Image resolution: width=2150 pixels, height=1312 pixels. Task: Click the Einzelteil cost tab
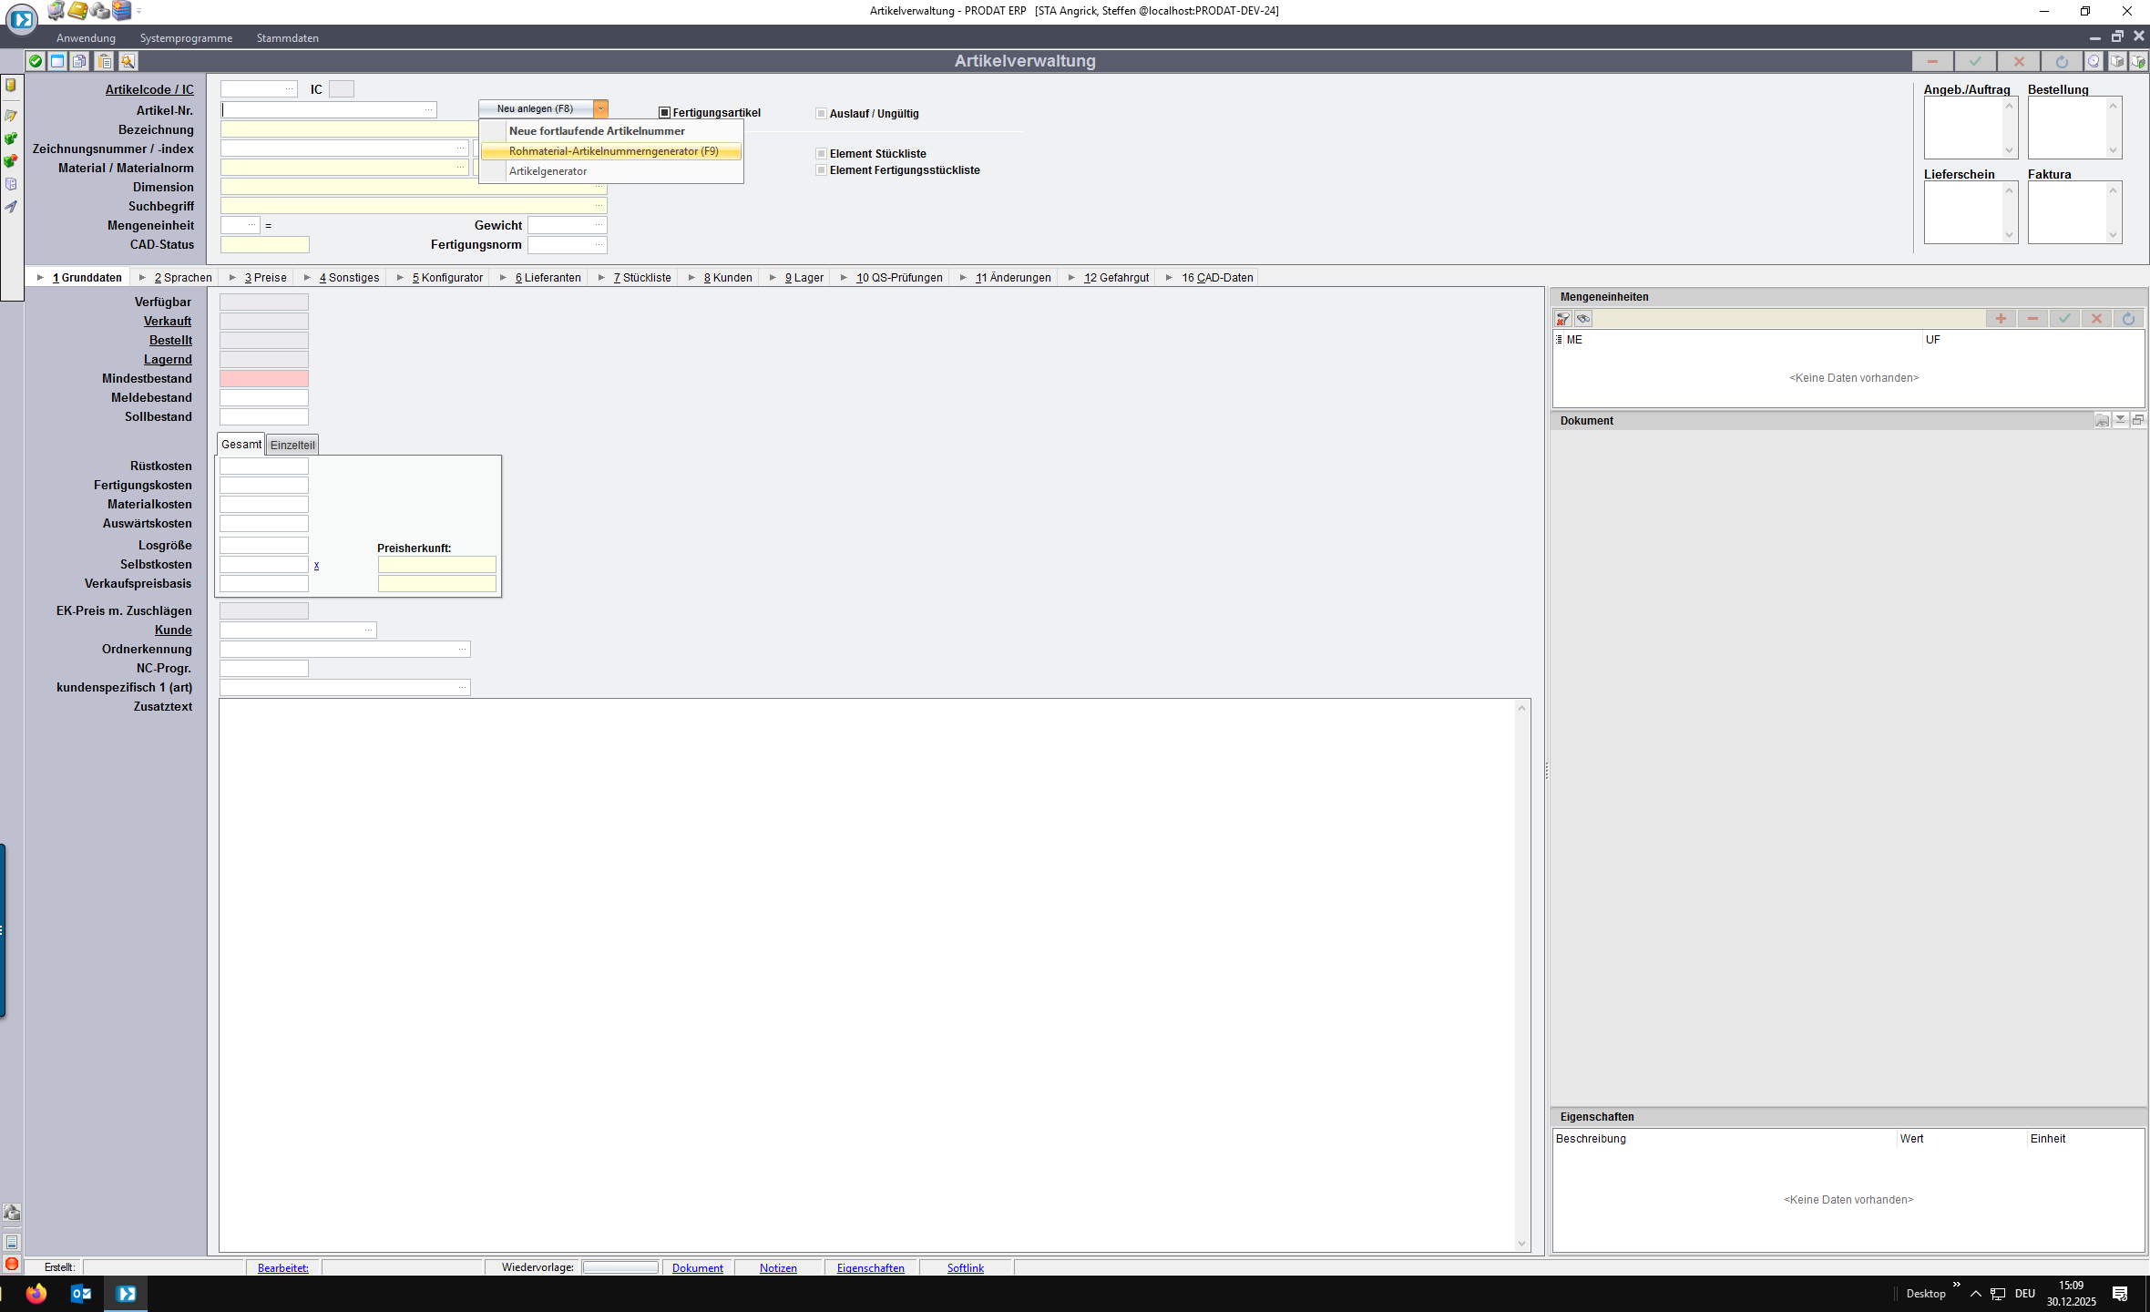[292, 445]
